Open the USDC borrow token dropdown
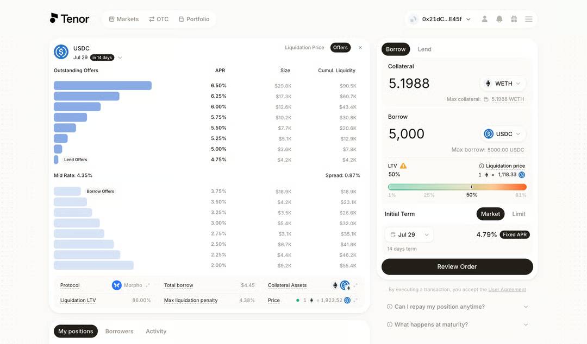Screen dimensions: 587x344 tap(503, 134)
